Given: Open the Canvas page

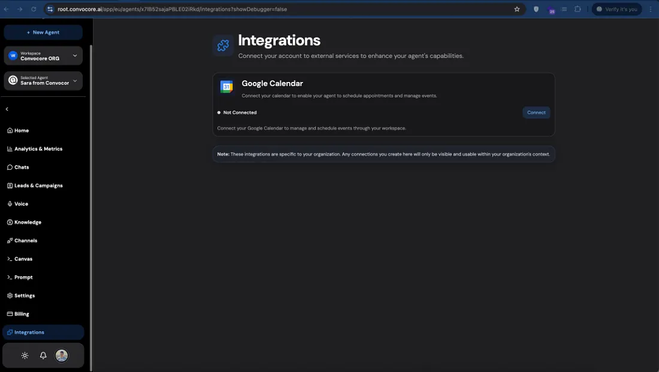Looking at the screenshot, I should (20, 259).
